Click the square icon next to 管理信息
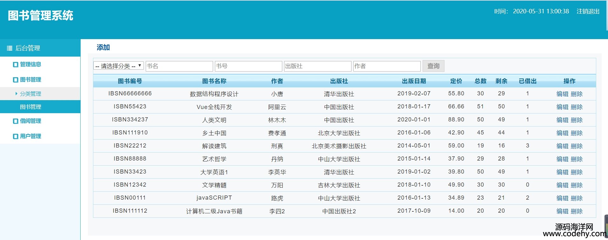 pyautogui.click(x=15, y=65)
